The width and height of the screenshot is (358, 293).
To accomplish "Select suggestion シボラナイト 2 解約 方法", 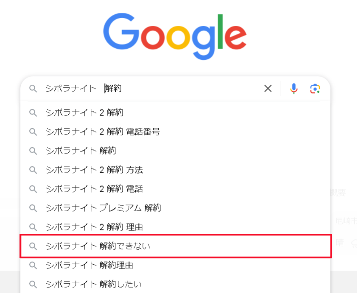I will (175, 170).
